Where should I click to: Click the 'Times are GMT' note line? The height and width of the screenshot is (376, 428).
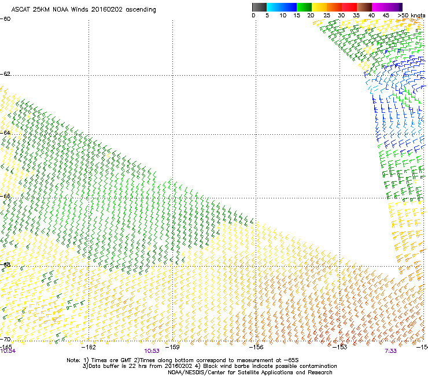183,360
